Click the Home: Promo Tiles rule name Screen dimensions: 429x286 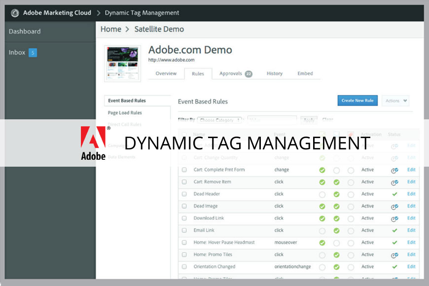point(213,254)
